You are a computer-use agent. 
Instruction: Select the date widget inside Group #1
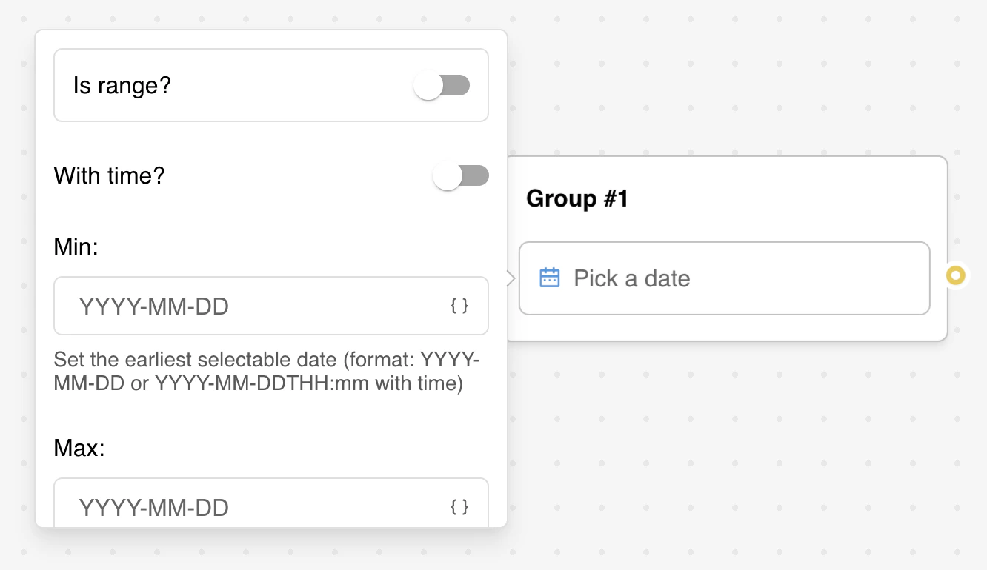coord(725,278)
